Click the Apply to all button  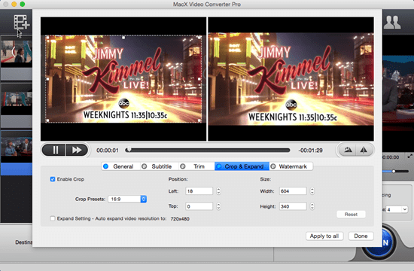pos(324,236)
